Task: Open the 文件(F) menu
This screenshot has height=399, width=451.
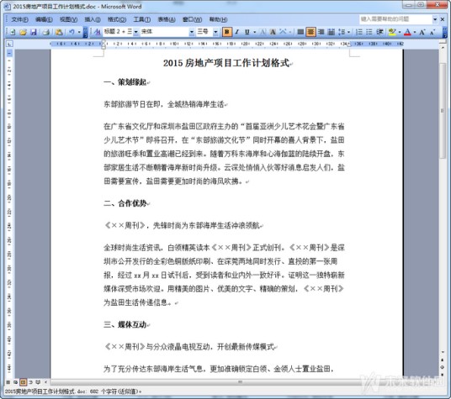Action: [19, 19]
